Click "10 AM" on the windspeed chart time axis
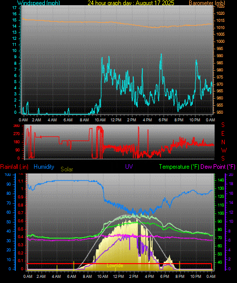 point(100,120)
